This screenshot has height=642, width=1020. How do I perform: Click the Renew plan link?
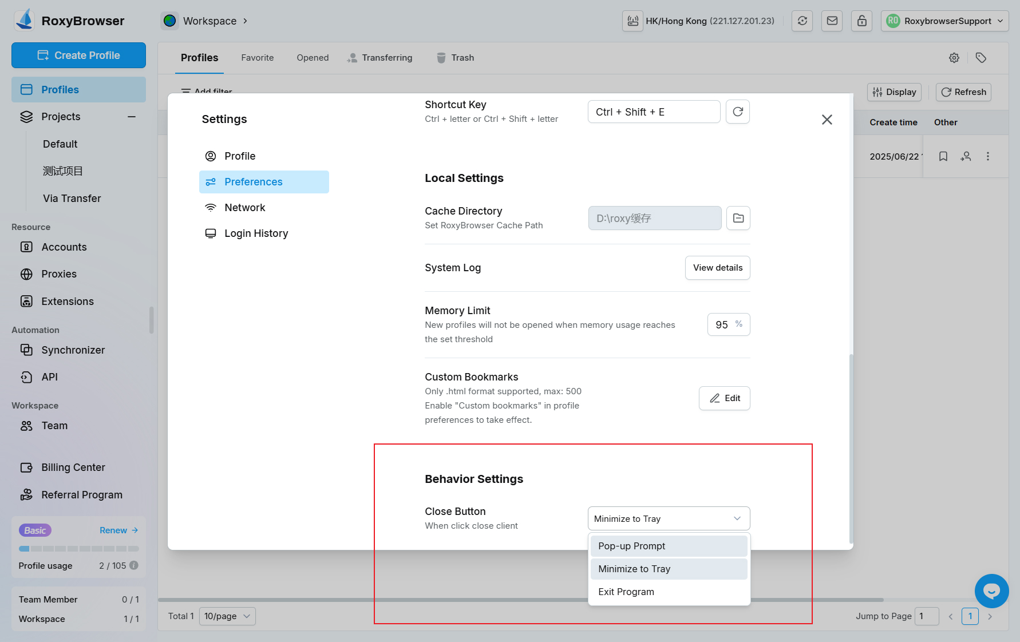coord(118,530)
